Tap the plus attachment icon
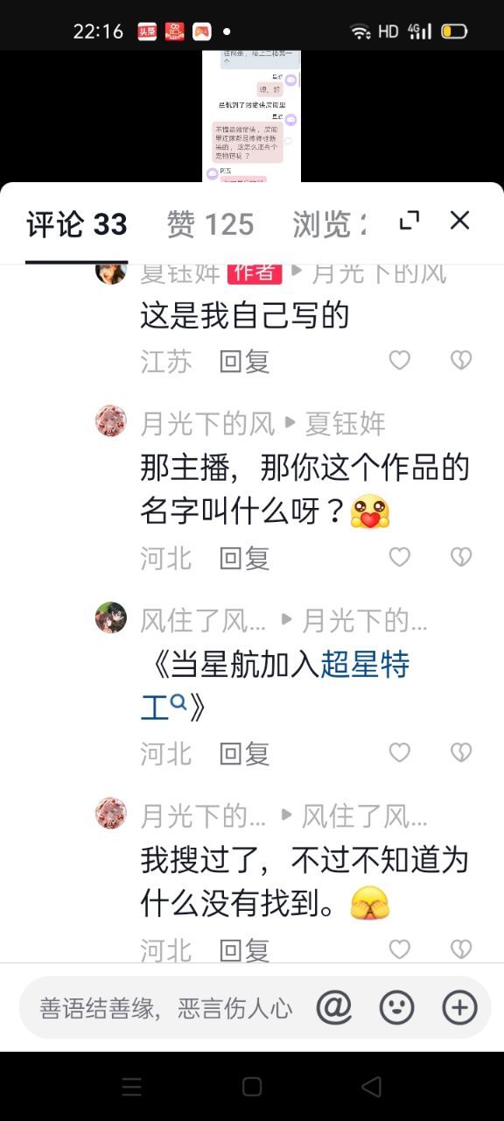 (x=459, y=1008)
